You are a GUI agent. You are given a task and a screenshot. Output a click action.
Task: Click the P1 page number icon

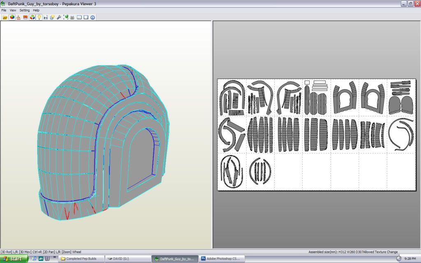(x=46, y=17)
